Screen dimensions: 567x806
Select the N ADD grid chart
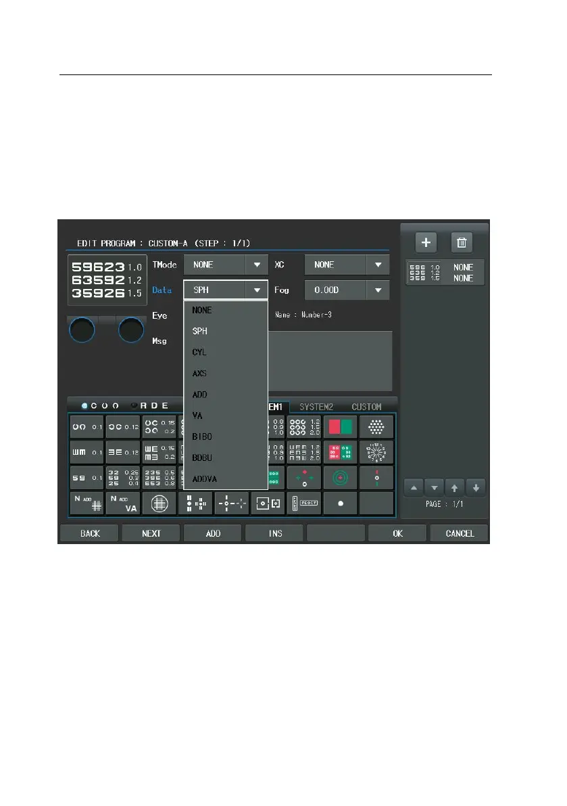click(x=87, y=503)
